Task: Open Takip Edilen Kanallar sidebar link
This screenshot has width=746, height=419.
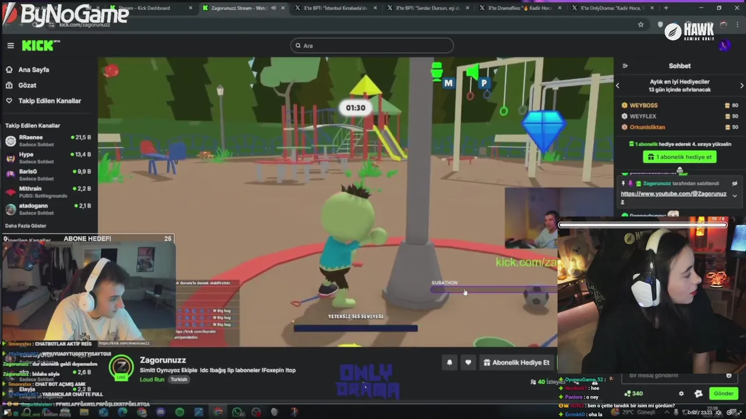Action: (x=50, y=101)
